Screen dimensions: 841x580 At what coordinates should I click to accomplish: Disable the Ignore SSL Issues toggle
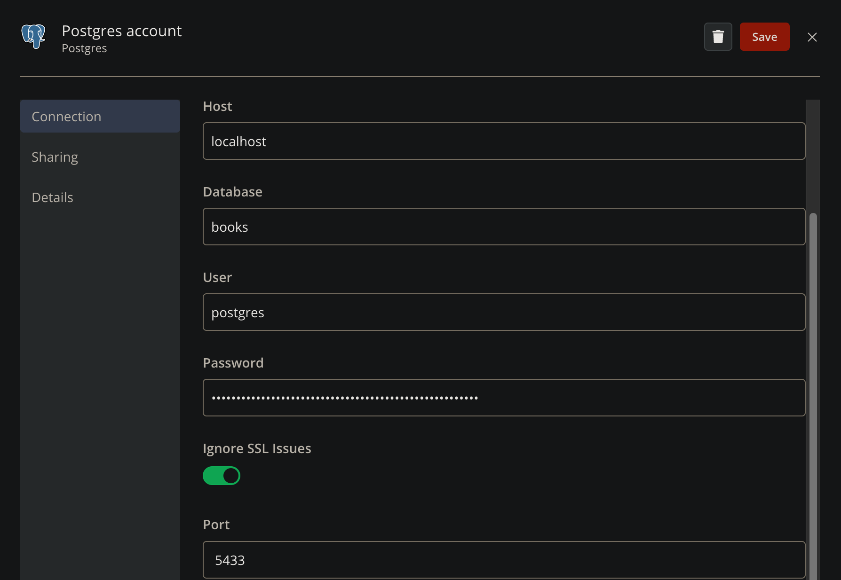coord(222,475)
